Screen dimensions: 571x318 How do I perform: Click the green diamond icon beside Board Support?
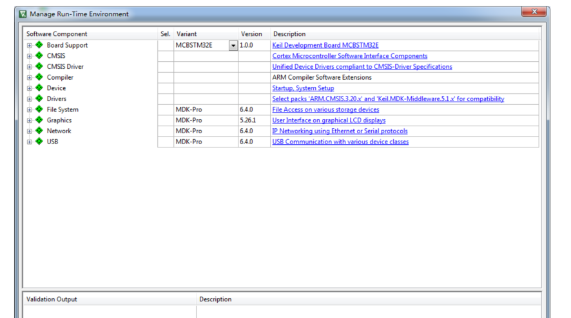click(x=39, y=45)
